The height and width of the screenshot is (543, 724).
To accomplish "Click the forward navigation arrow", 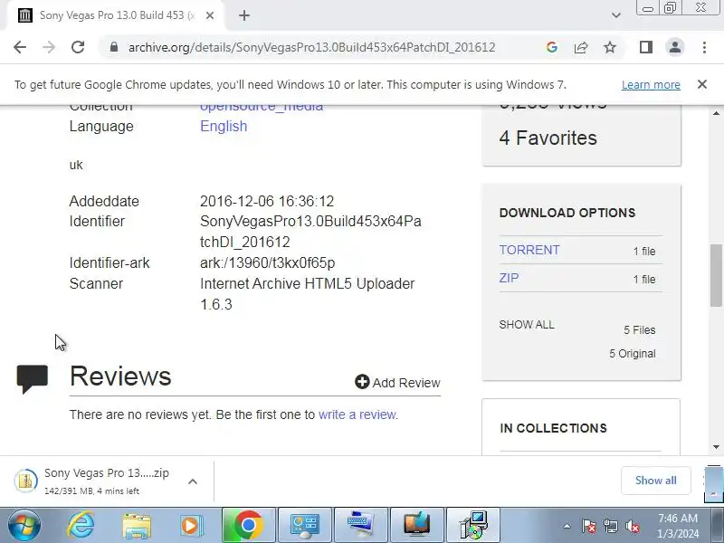I will coord(49,47).
